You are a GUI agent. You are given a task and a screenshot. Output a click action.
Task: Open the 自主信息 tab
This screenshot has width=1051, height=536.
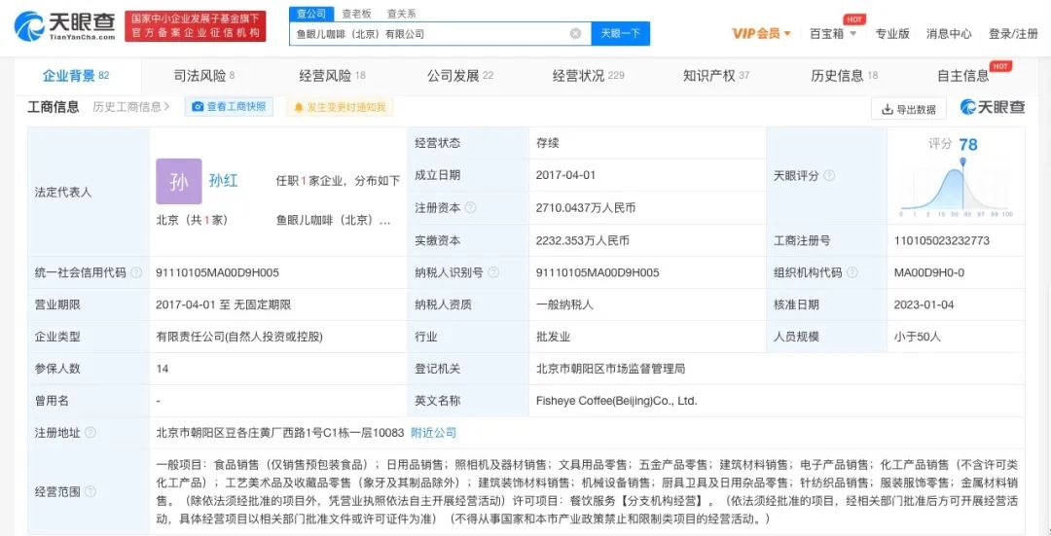(x=963, y=76)
